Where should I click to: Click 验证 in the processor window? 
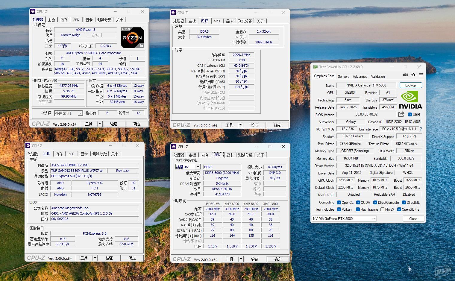pos(114,124)
